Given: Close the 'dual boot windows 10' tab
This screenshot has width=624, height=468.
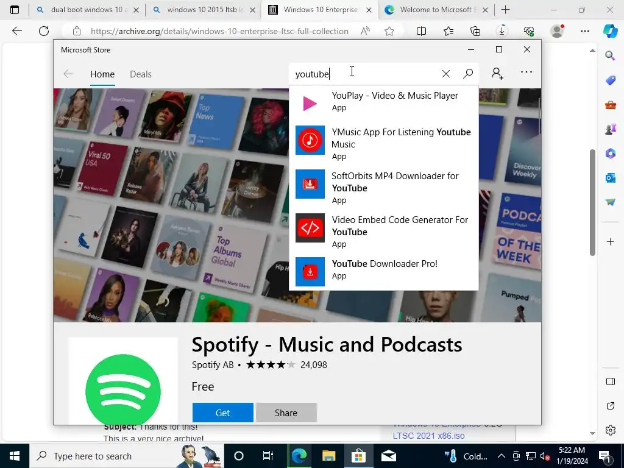Looking at the screenshot, I should [136, 10].
